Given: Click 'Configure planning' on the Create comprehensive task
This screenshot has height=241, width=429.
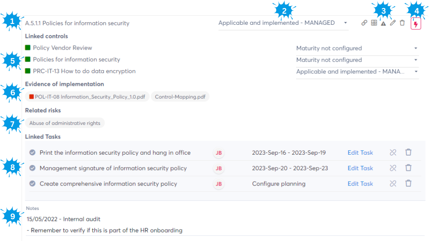Looking at the screenshot, I should (279, 184).
